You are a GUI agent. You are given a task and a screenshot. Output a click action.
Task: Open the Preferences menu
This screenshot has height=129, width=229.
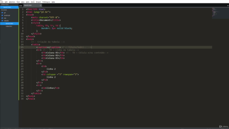click(x=46, y=2)
